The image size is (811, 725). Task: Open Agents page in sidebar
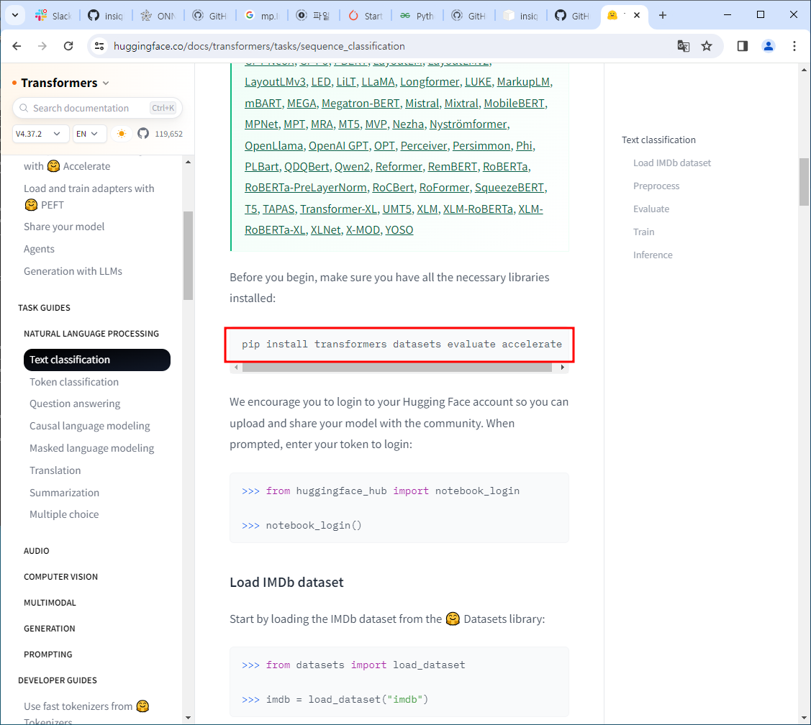39,249
